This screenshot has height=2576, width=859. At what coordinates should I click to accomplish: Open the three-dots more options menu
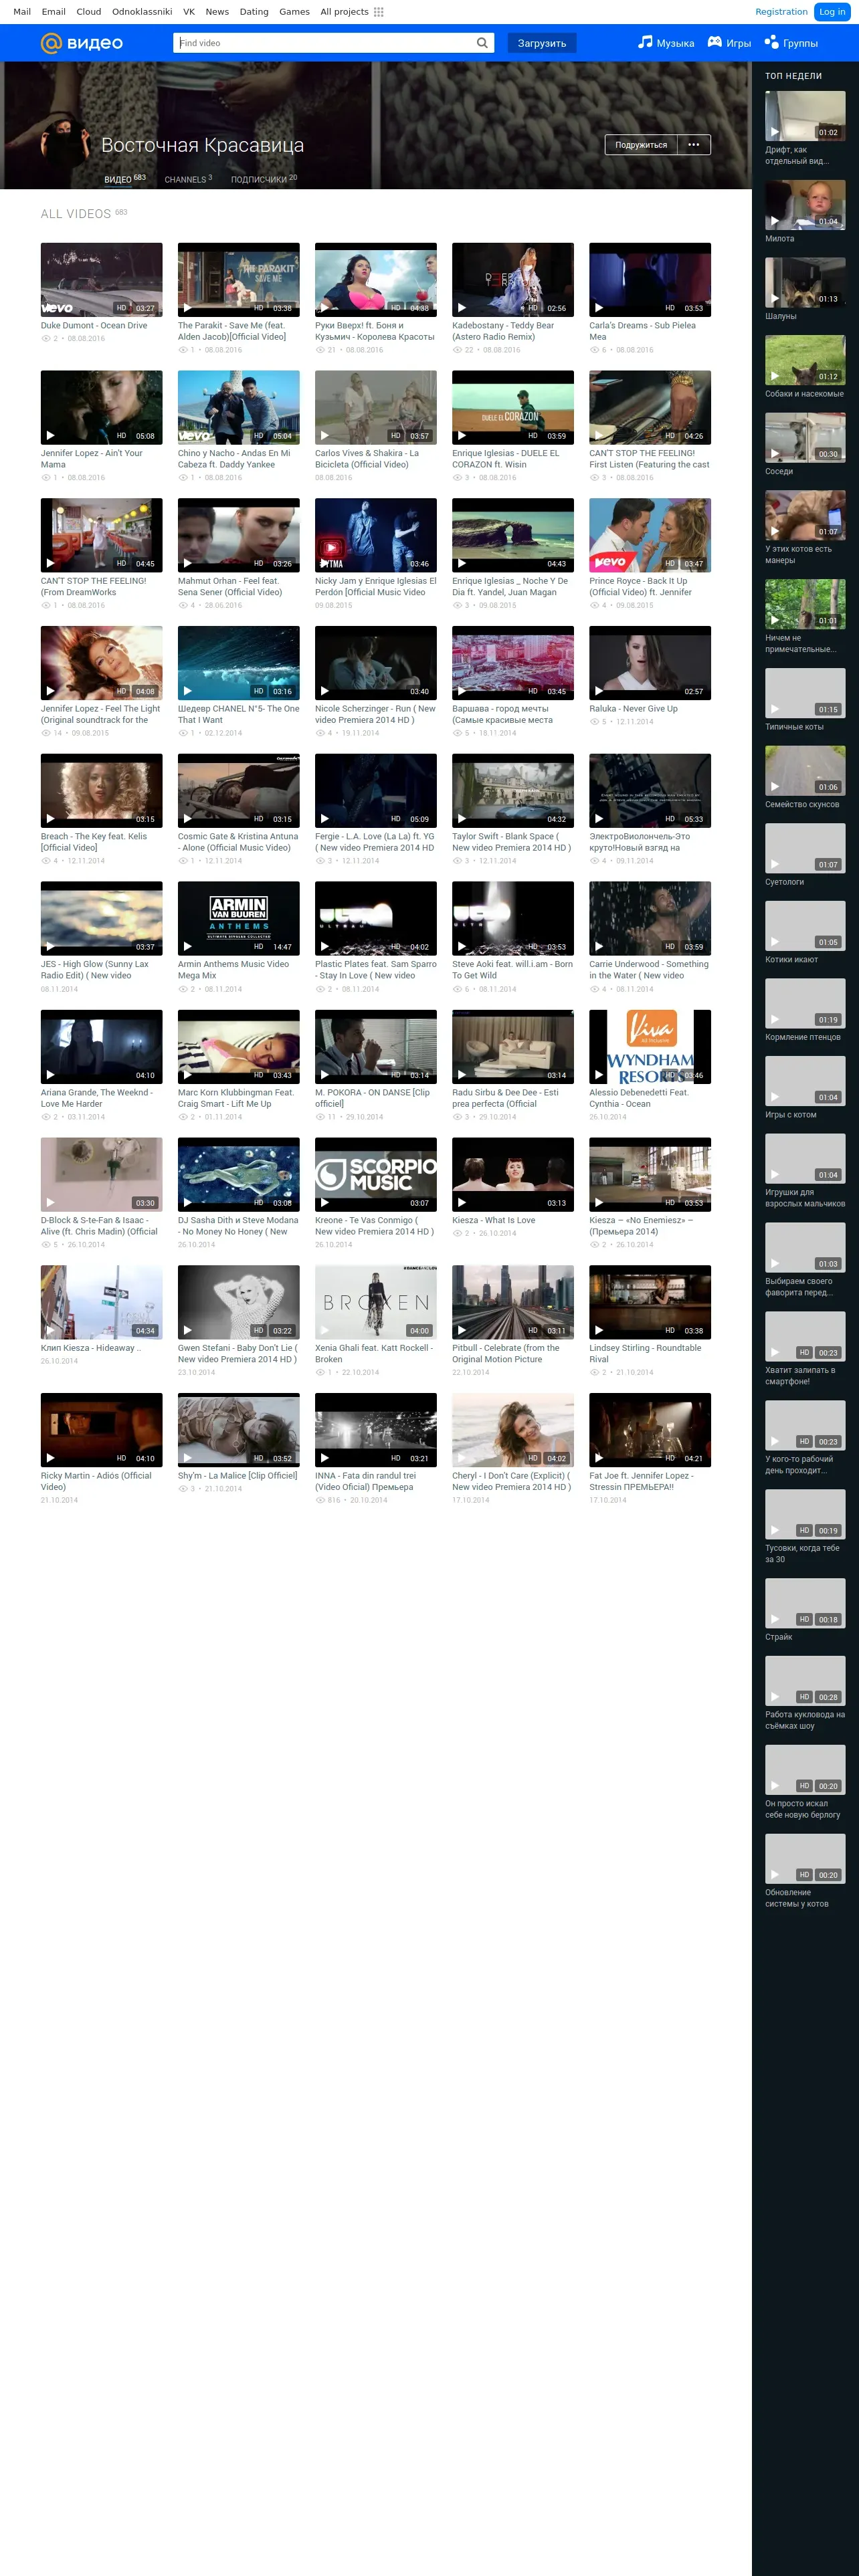click(694, 145)
